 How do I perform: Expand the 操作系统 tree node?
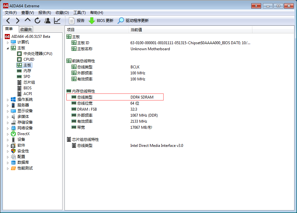pyautogui.click(x=8, y=100)
